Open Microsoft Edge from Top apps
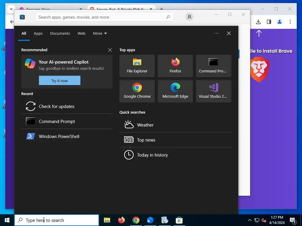 [x=175, y=91]
